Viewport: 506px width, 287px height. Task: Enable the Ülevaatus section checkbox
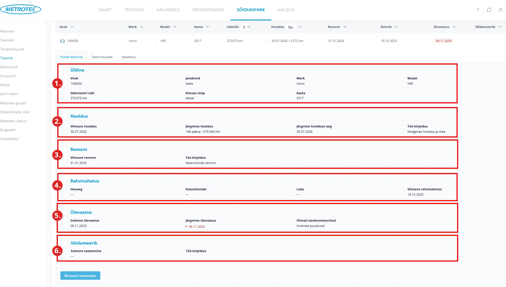[x=63, y=212]
